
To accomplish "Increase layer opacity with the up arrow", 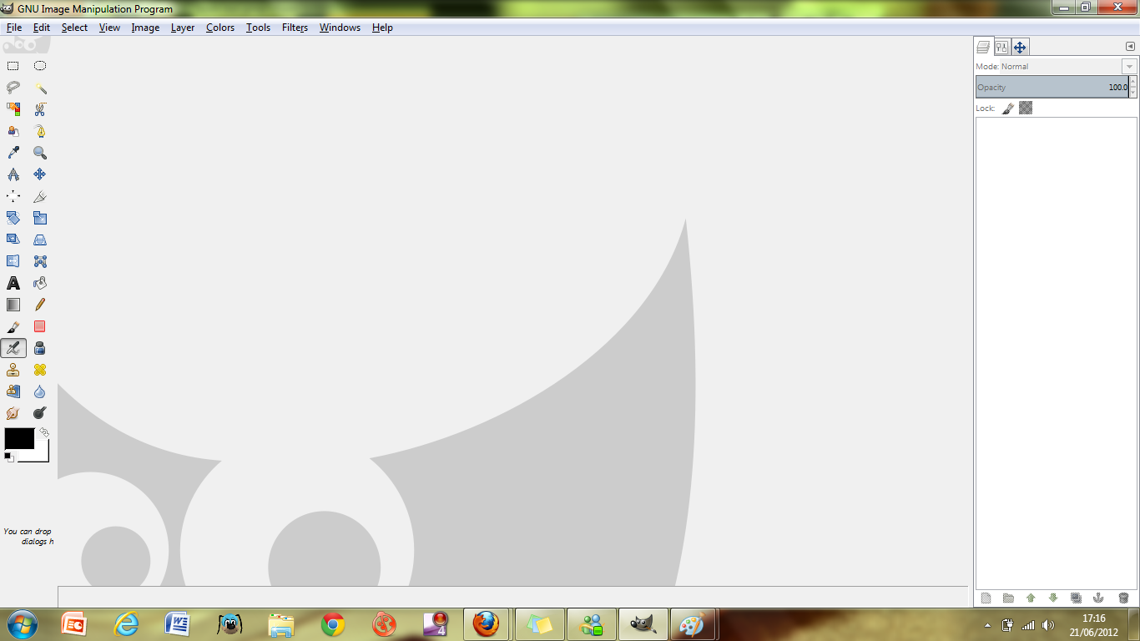I will pyautogui.click(x=1133, y=82).
